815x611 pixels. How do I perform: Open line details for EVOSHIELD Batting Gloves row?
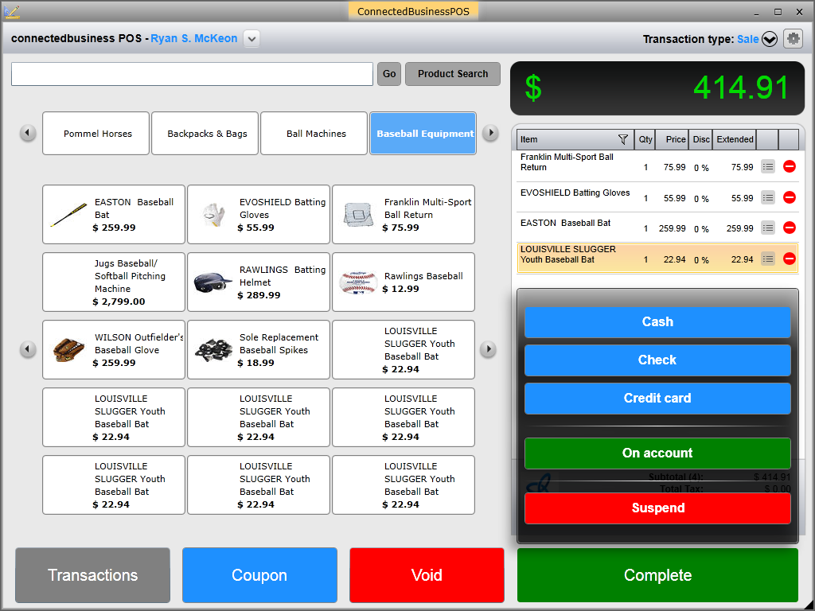(x=768, y=197)
